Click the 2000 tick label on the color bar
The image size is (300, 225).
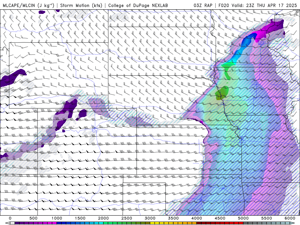pyautogui.click(x=103, y=218)
